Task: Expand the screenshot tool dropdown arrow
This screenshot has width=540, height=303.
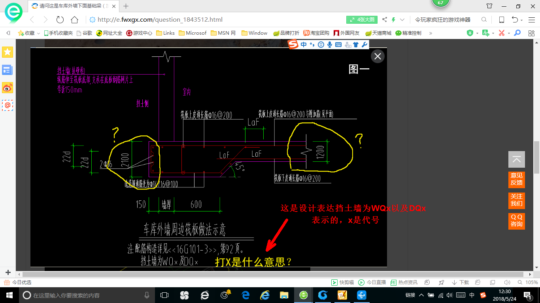Action: pyautogui.click(x=509, y=33)
